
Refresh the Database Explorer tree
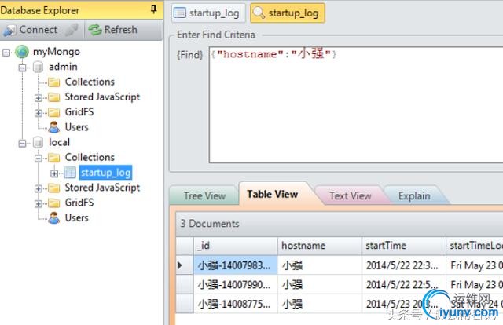tap(113, 30)
